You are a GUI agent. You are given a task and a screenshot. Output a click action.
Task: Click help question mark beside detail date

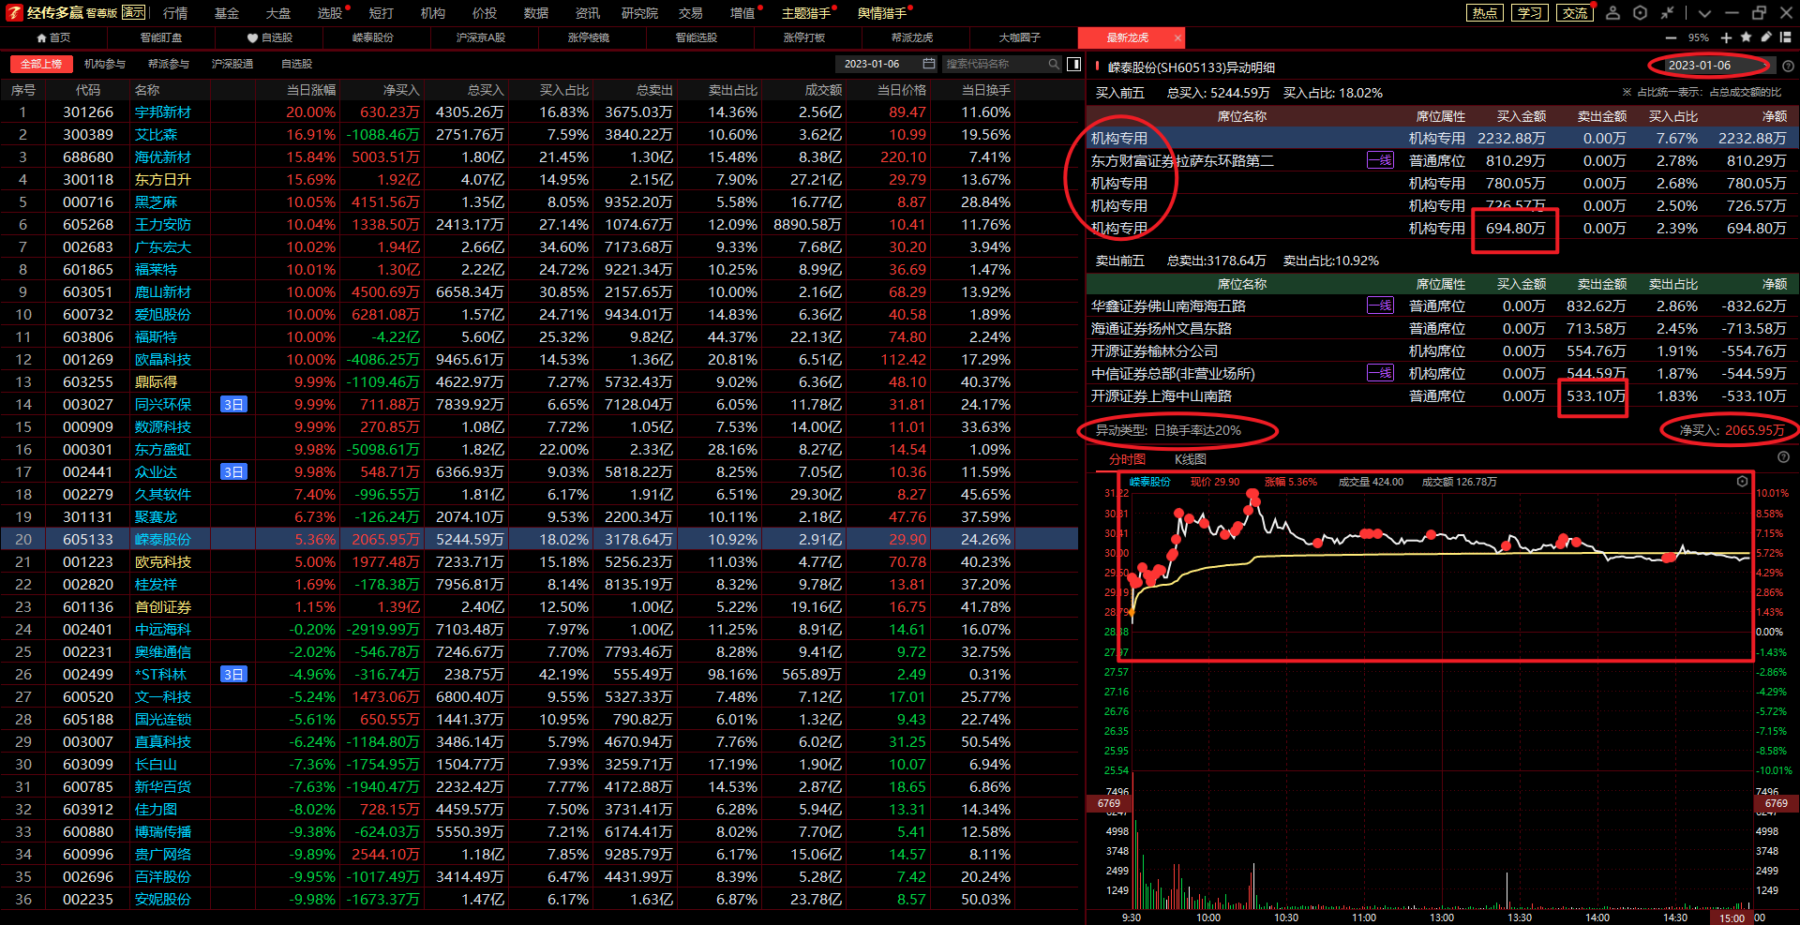pos(1788,67)
